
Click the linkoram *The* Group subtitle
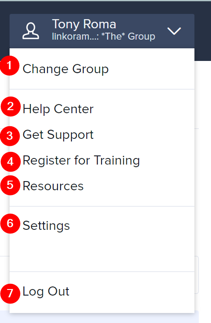tap(103, 37)
